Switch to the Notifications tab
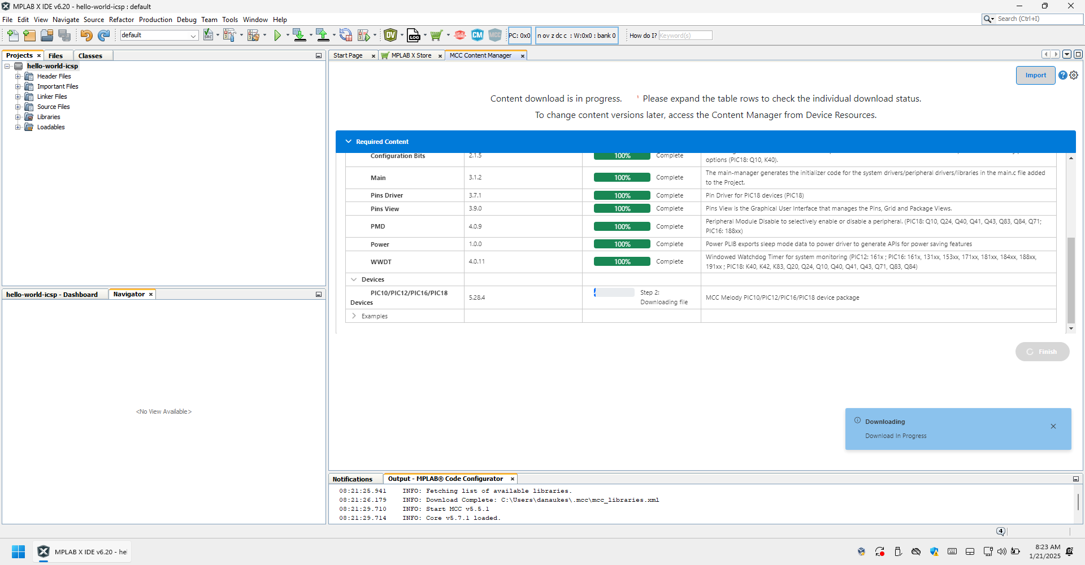This screenshot has height=565, width=1085. (x=353, y=479)
